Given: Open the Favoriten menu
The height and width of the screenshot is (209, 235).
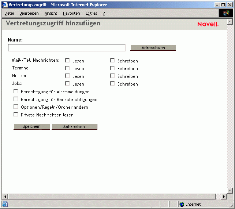Looking at the screenshot, I should 71,13.
